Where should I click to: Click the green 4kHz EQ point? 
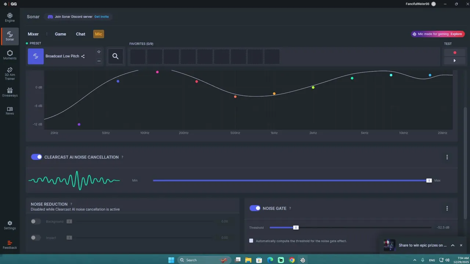click(x=352, y=78)
